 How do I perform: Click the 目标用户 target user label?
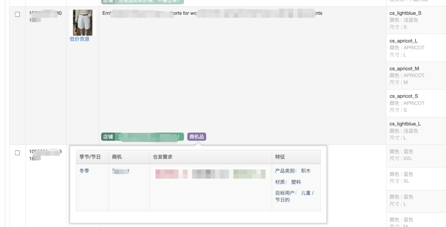pyautogui.click(x=286, y=193)
